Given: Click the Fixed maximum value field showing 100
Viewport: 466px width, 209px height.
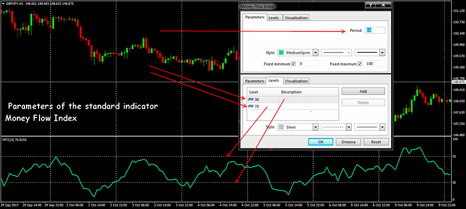Looking at the screenshot, I should [375, 64].
